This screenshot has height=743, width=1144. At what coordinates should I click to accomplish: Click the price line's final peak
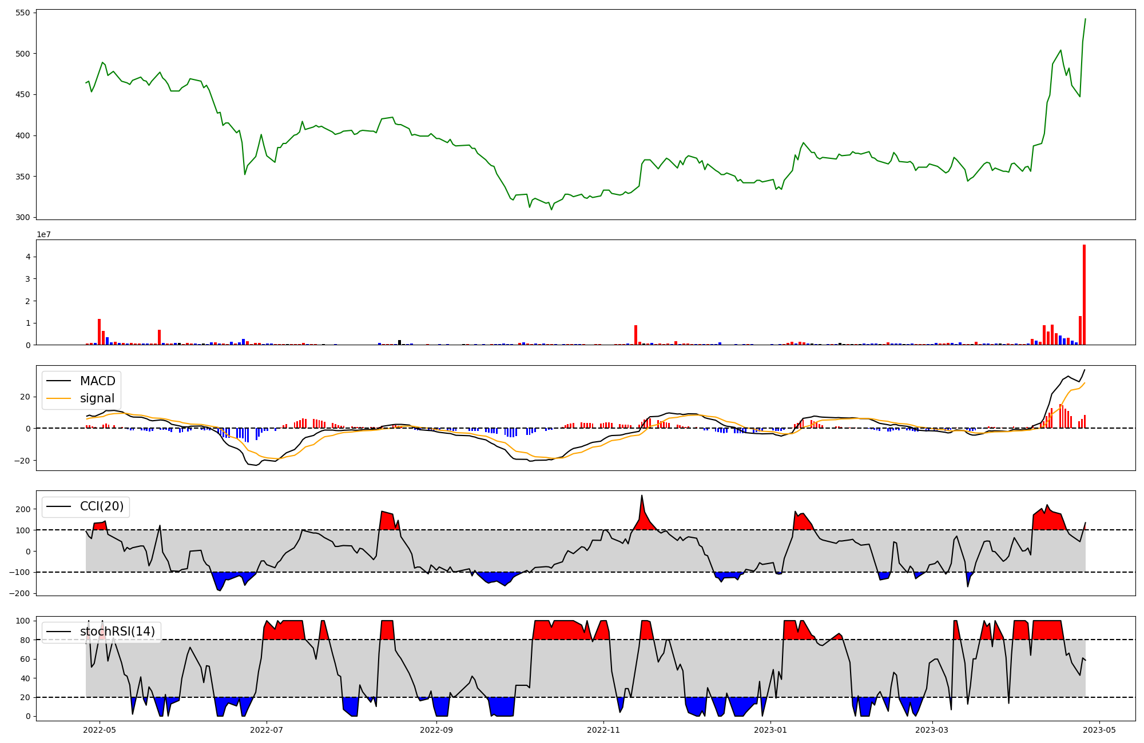coord(1085,19)
